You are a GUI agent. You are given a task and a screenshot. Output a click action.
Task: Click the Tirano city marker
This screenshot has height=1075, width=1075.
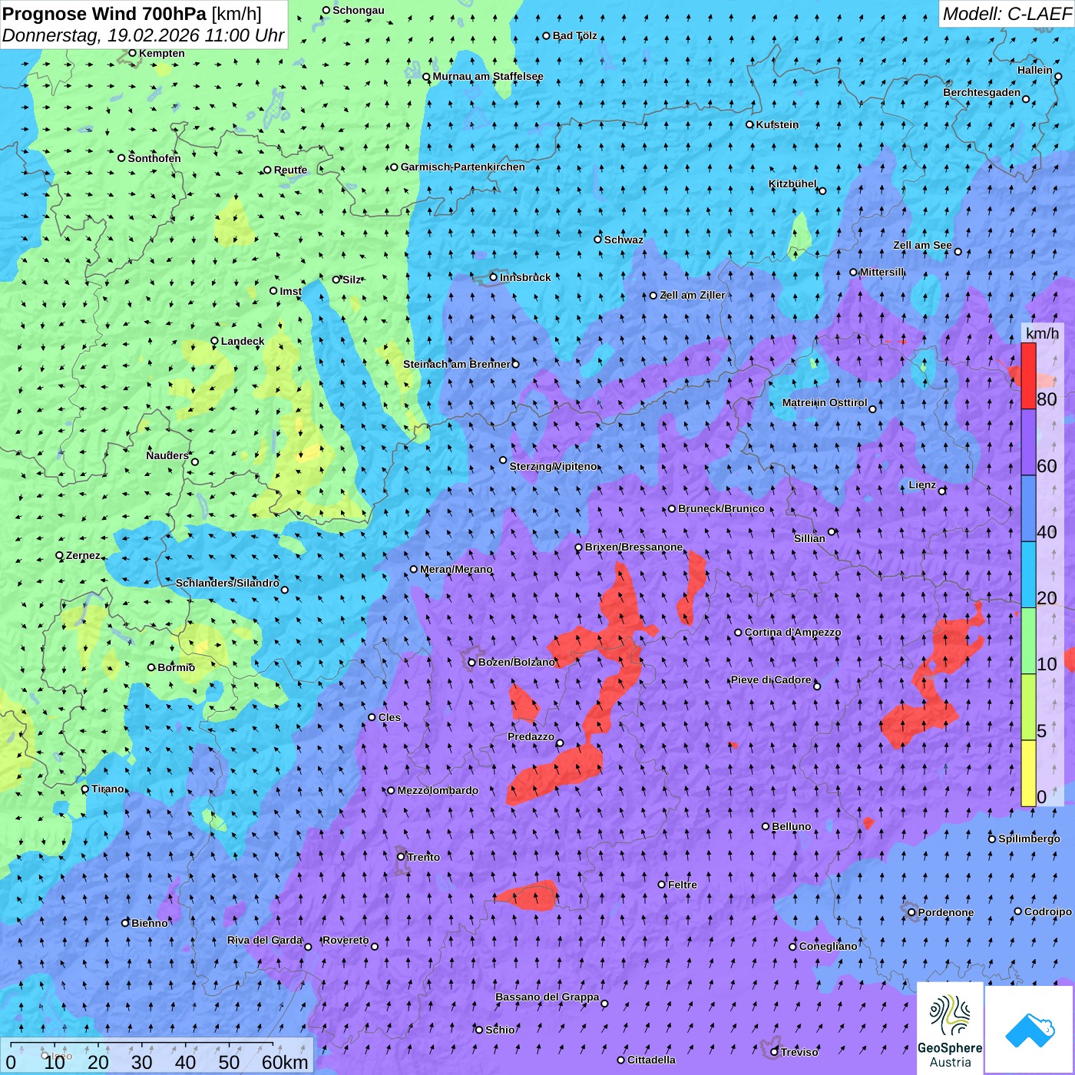click(x=85, y=789)
